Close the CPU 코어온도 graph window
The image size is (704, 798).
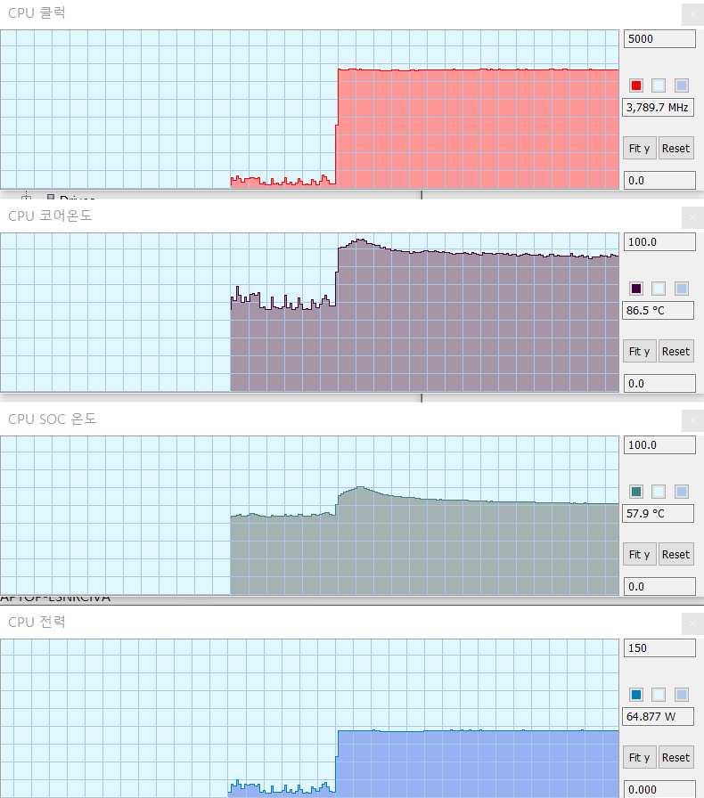pyautogui.click(x=692, y=217)
